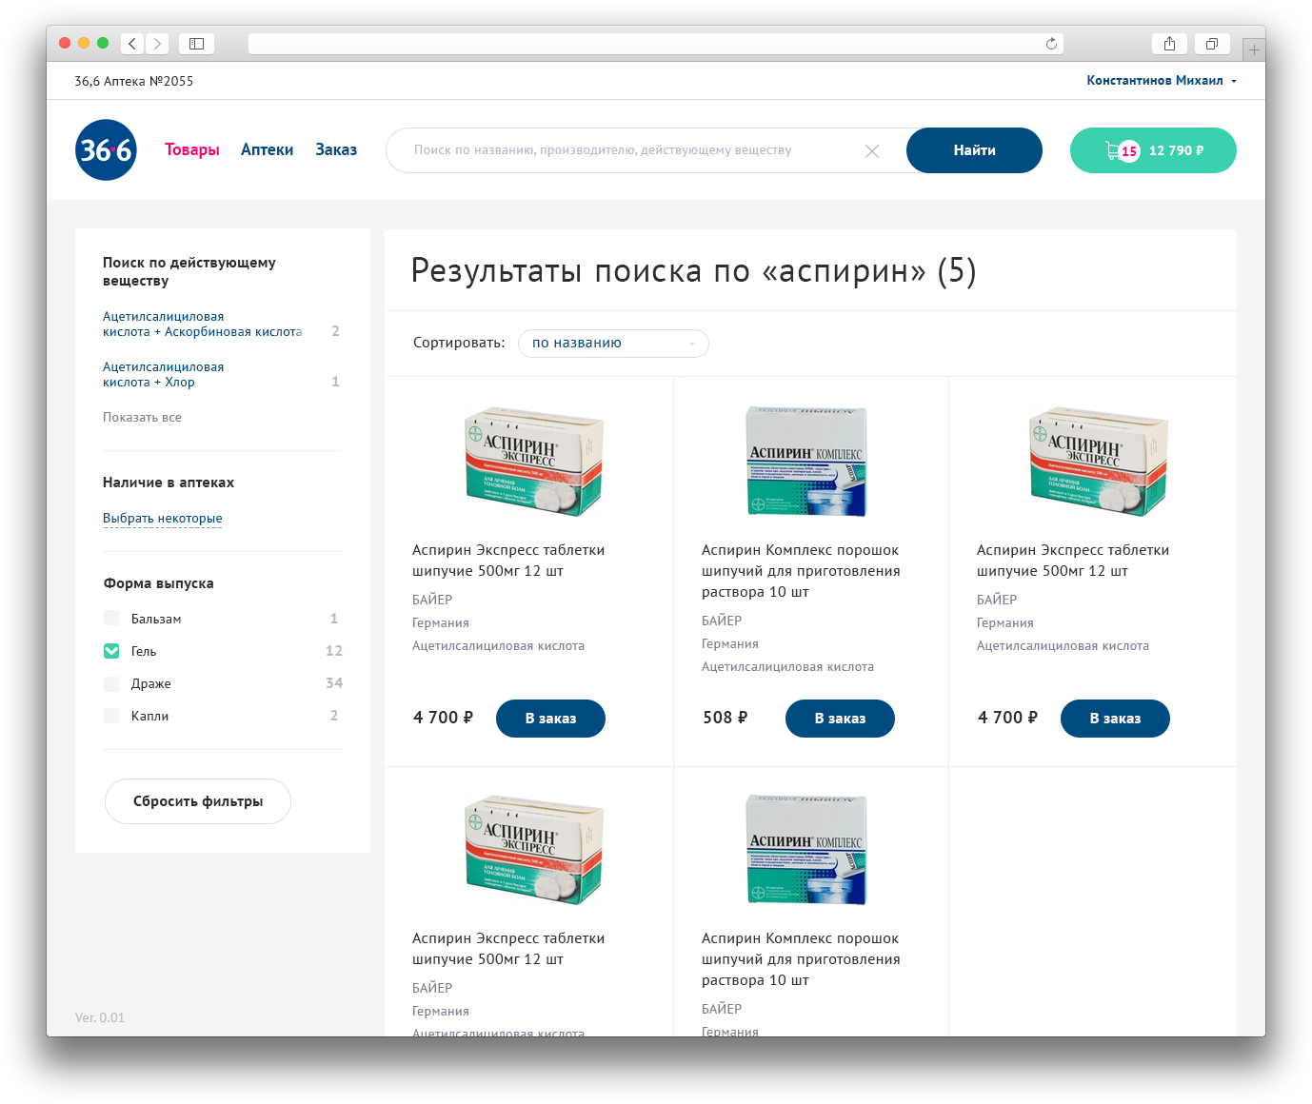Screen dimensions: 1312x1104
Task: Open the top-row Аспирин Комплекс product image
Action: [806, 462]
